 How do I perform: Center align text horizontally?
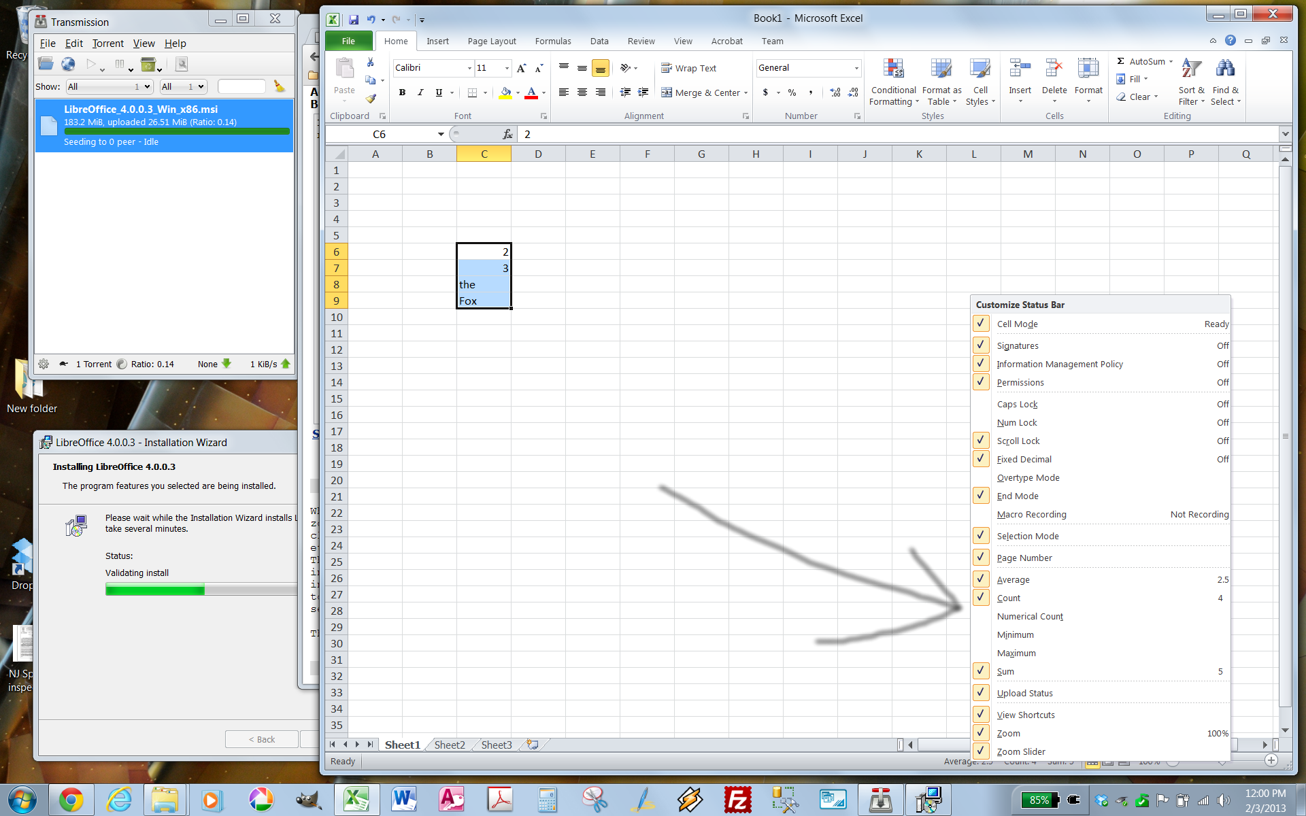point(582,92)
